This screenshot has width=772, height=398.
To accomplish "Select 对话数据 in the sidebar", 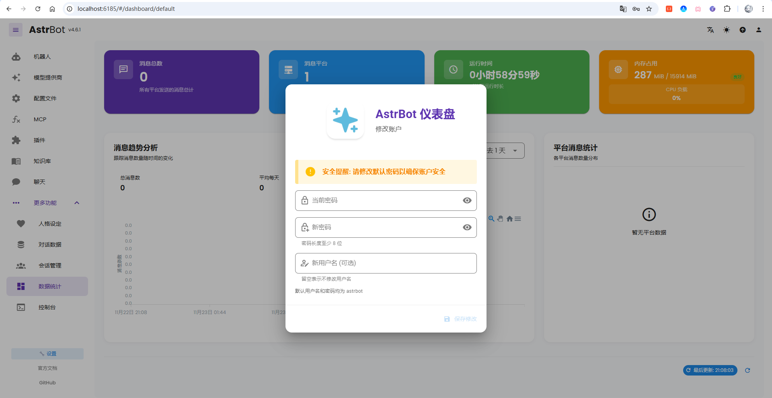I will [x=47, y=245].
